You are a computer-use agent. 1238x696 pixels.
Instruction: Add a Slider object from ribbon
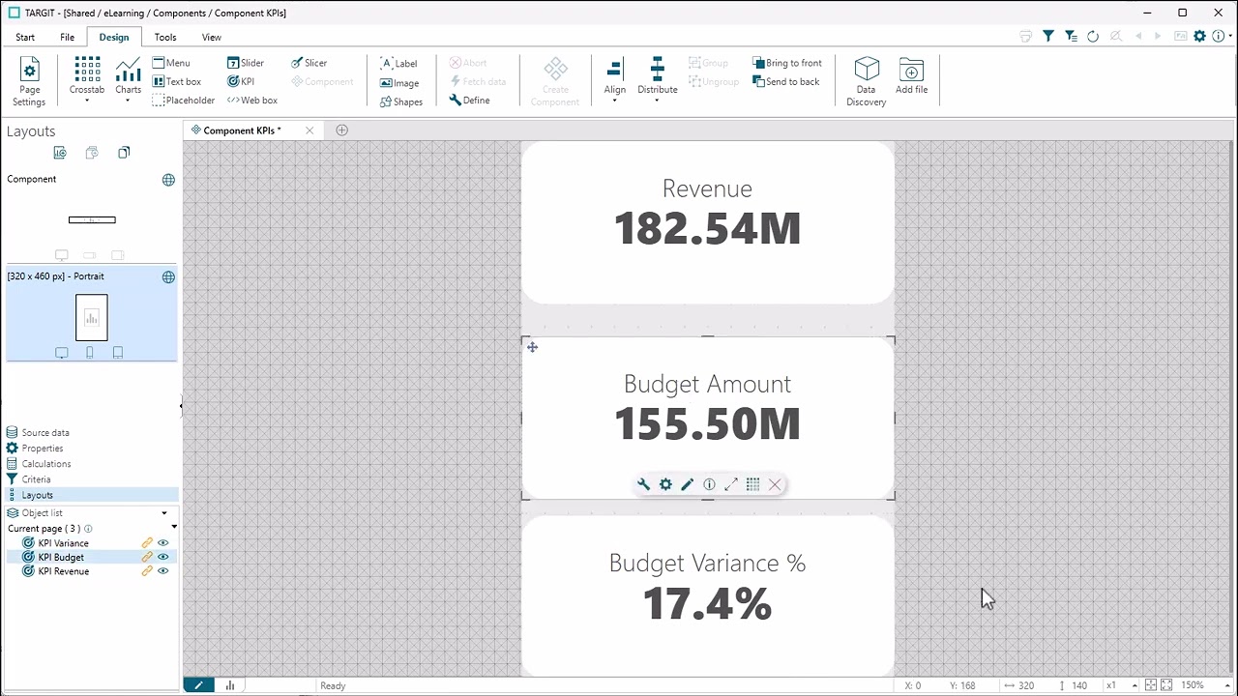click(246, 63)
